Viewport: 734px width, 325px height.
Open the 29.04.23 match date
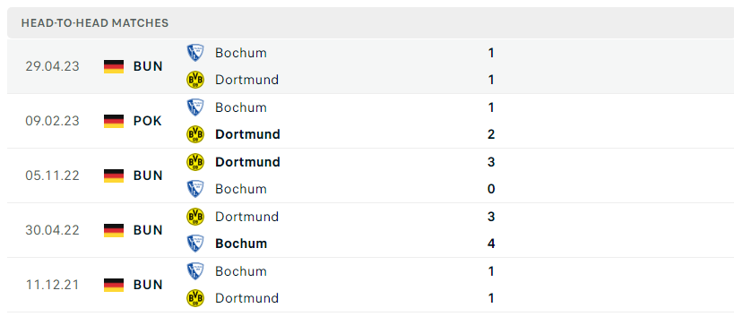click(52, 66)
